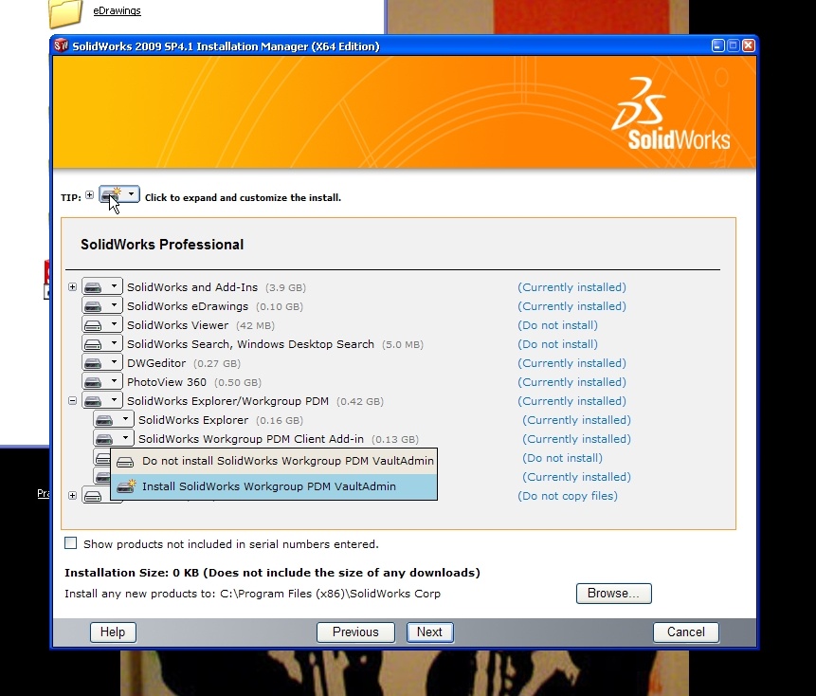Click SolidWorks Search, Windows Desktop Search label
This screenshot has height=696, width=816.
[x=251, y=344]
